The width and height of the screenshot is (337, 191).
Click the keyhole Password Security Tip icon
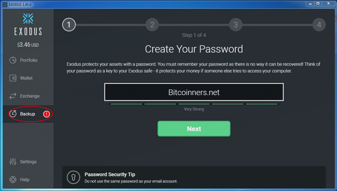(x=73, y=177)
